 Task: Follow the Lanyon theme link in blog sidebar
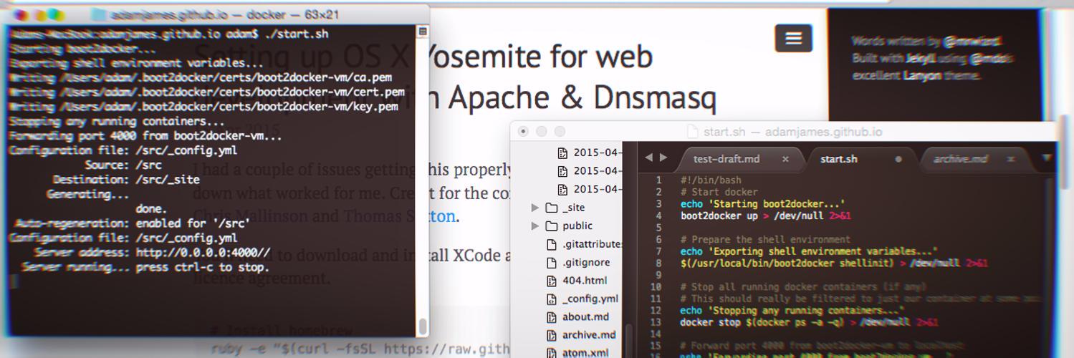(x=922, y=75)
